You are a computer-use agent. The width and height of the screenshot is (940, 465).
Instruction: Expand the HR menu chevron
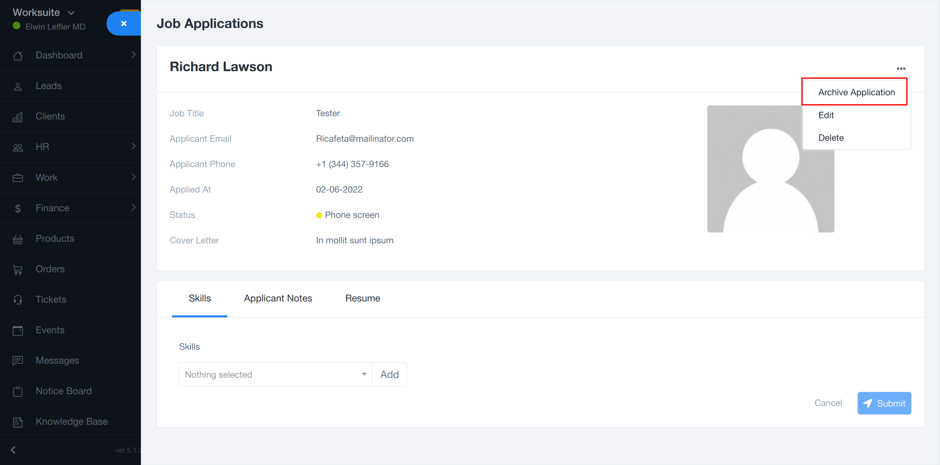(134, 146)
